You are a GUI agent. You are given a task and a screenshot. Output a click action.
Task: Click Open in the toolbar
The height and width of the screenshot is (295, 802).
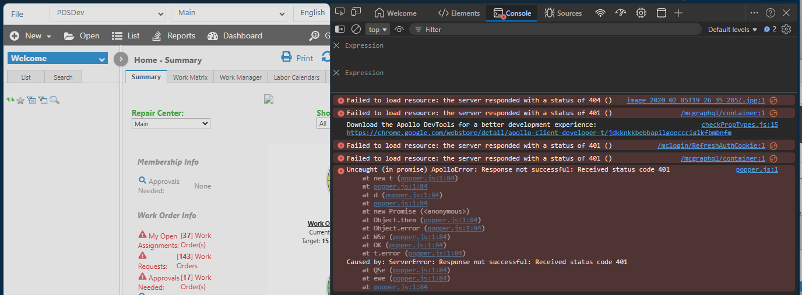pos(82,36)
